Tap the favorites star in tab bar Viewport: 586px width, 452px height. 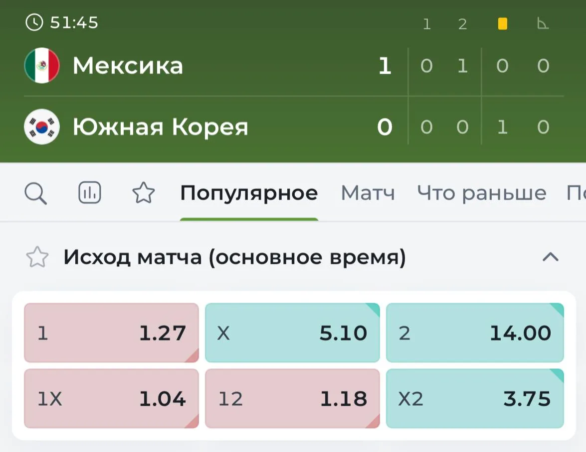click(144, 193)
